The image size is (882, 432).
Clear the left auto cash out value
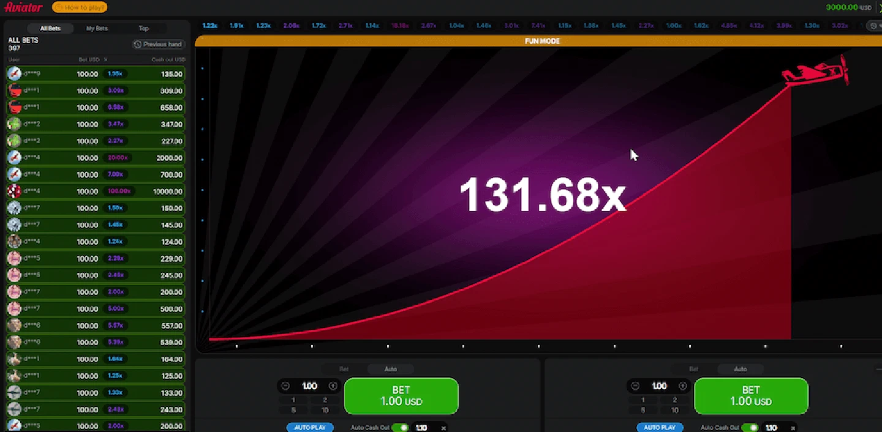pos(443,428)
